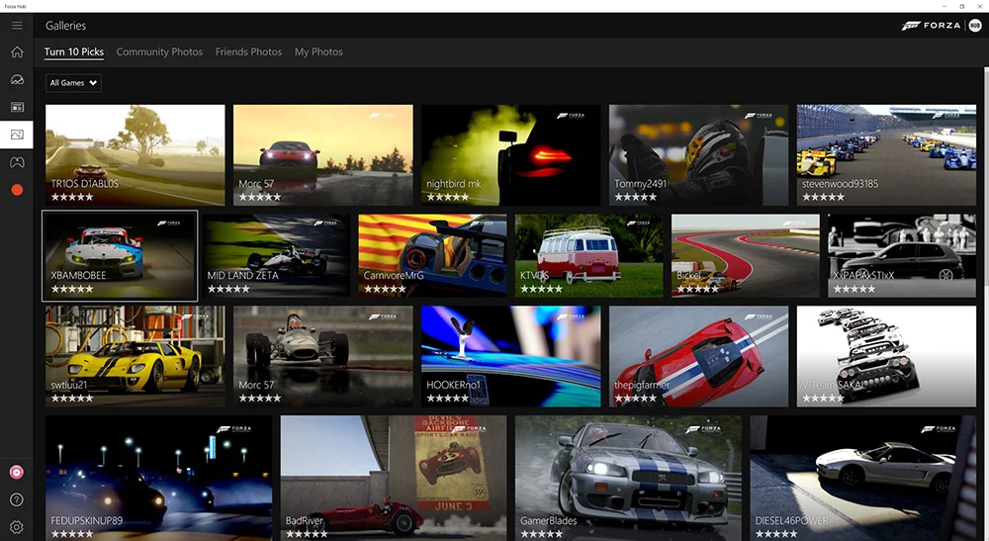
Task: Minimize the Forza Hub window
Action: 944,6
